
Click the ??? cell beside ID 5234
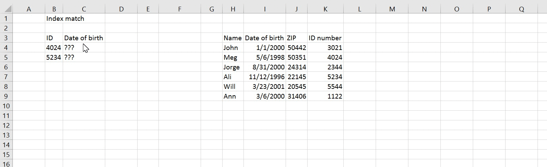[84, 57]
